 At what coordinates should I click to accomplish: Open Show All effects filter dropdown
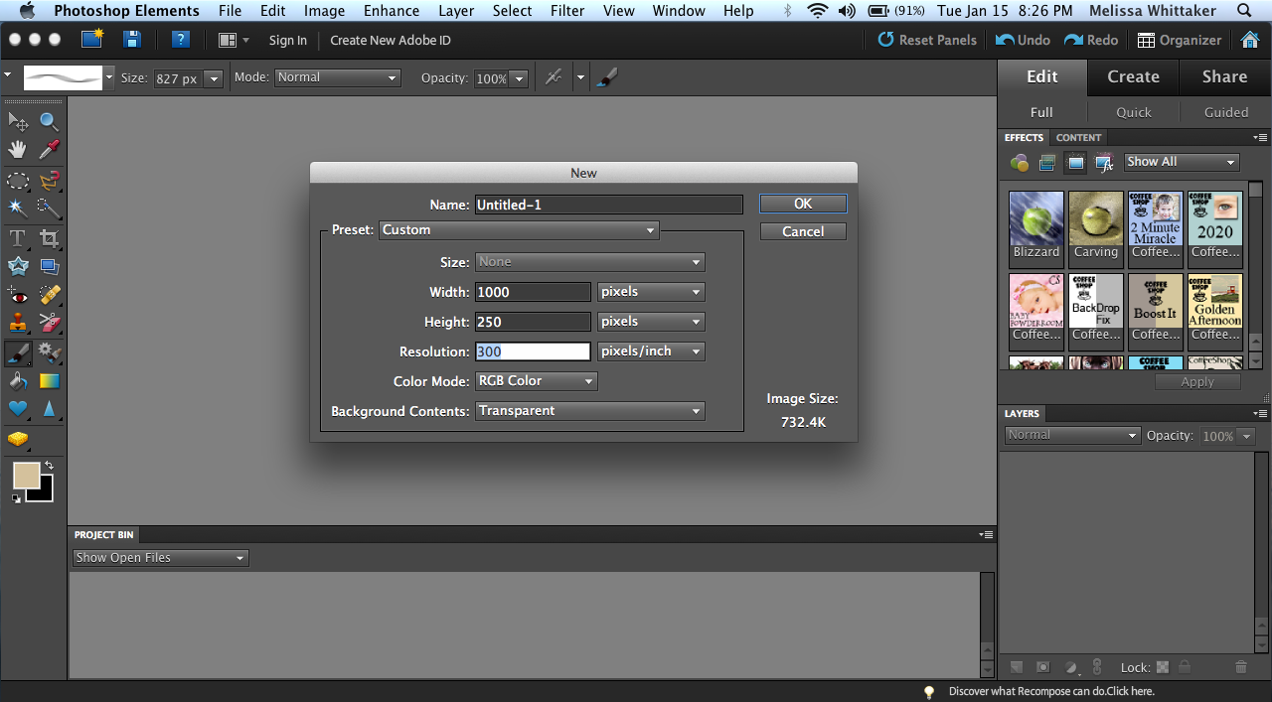click(x=1182, y=162)
